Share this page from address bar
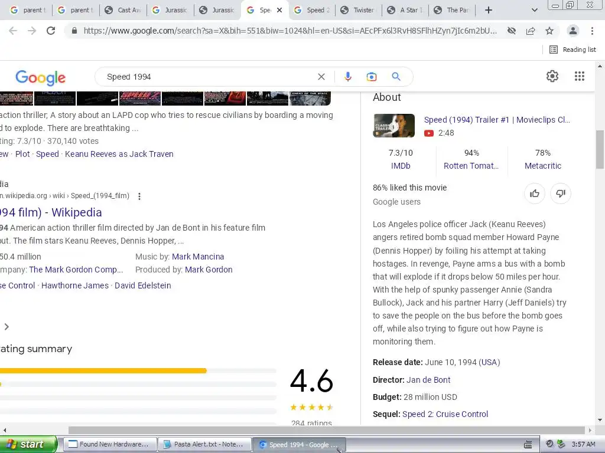 coord(531,31)
